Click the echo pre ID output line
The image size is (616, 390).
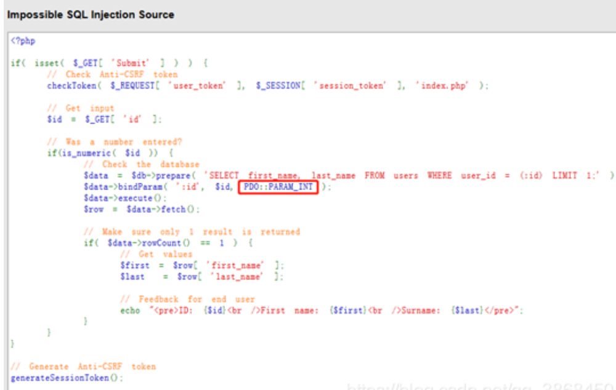[322, 311]
